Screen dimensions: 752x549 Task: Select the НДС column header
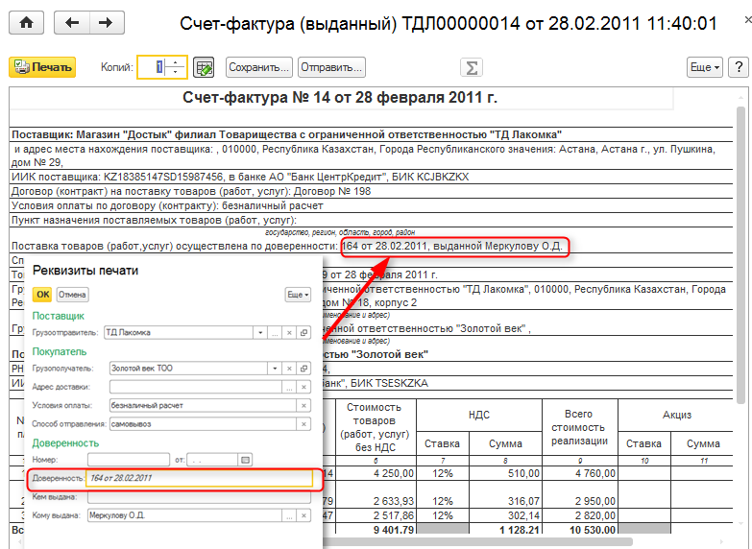pyautogui.click(x=479, y=416)
